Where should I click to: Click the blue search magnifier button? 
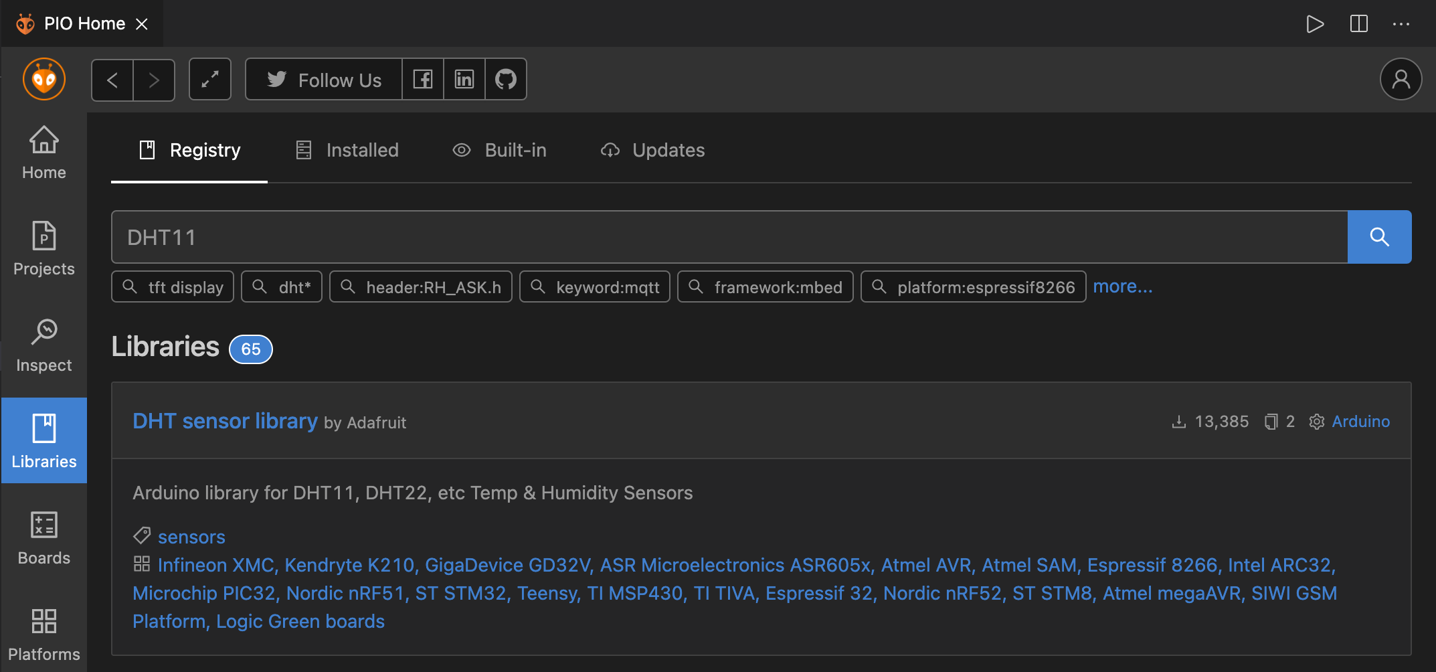click(1380, 237)
